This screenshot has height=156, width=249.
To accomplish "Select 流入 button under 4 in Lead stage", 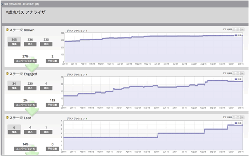I will (x=30, y=132).
